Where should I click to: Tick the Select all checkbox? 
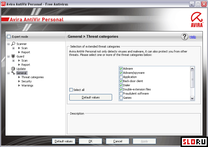[71, 90]
